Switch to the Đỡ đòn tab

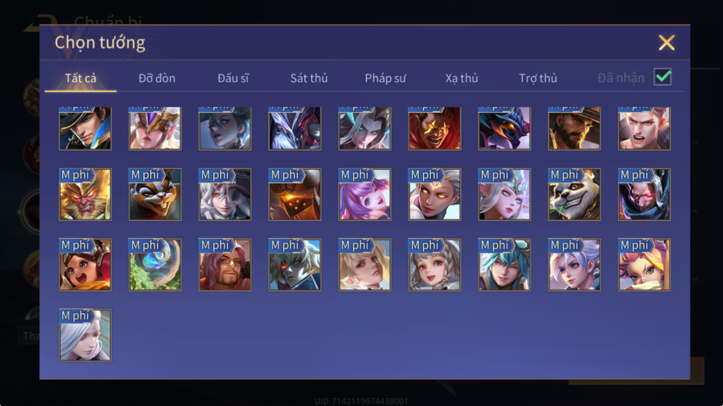(x=157, y=78)
